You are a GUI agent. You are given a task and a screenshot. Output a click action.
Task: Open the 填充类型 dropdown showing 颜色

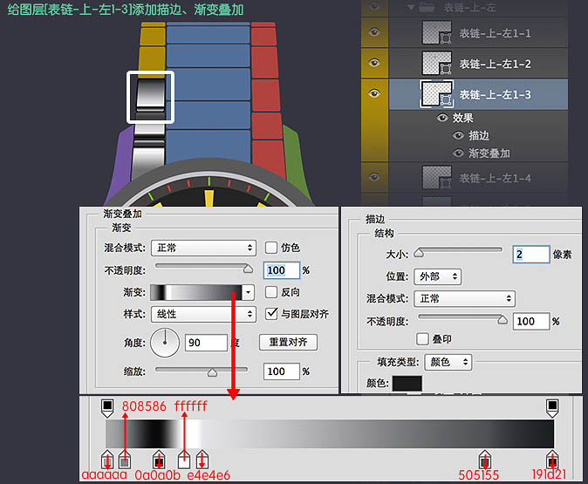[x=448, y=362]
